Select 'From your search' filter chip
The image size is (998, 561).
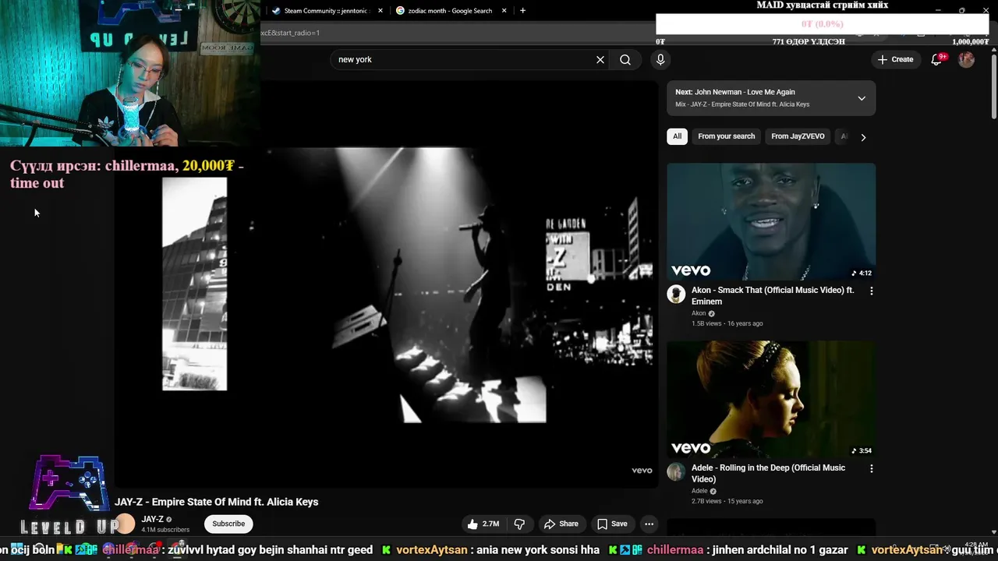click(726, 136)
